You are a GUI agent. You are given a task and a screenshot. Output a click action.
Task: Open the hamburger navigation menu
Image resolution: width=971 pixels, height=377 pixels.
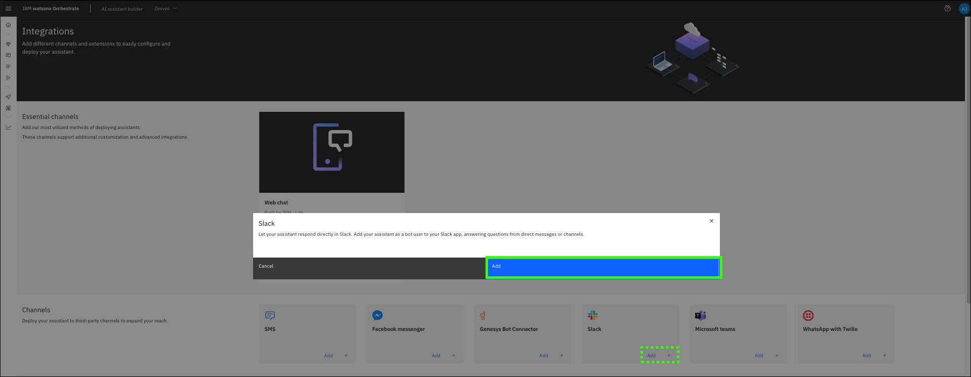pos(8,9)
